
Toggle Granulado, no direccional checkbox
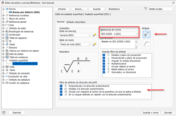(104, 72)
